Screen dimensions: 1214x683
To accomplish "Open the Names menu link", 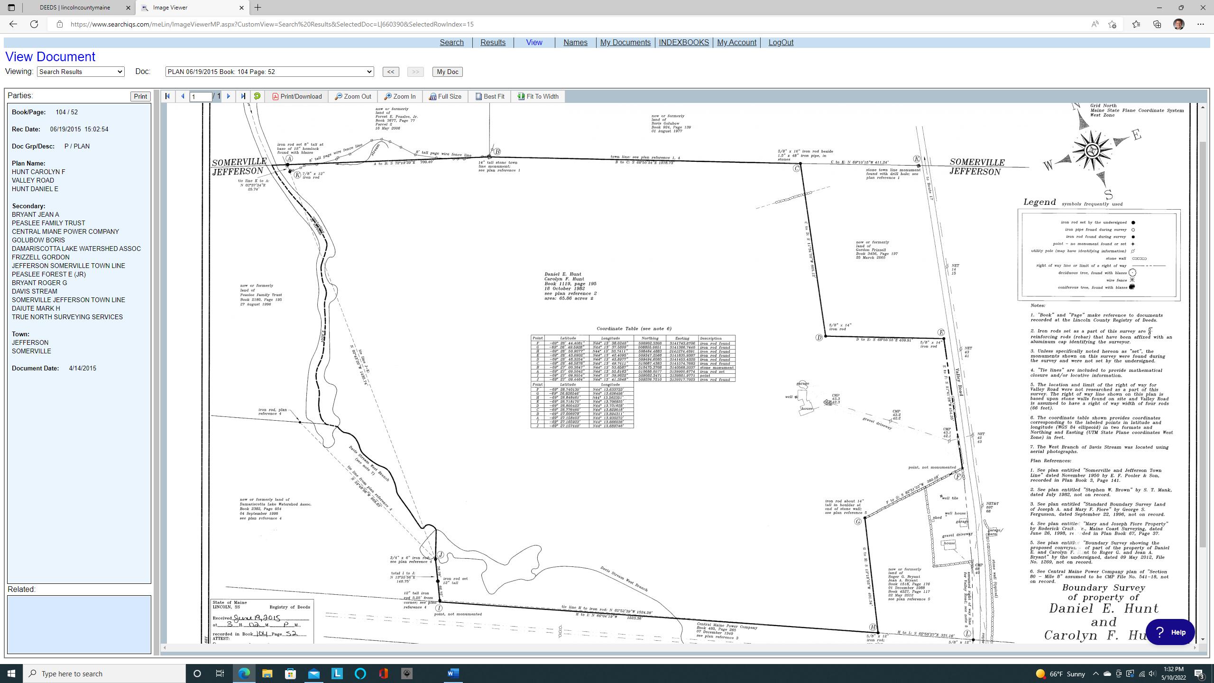I will [x=575, y=42].
